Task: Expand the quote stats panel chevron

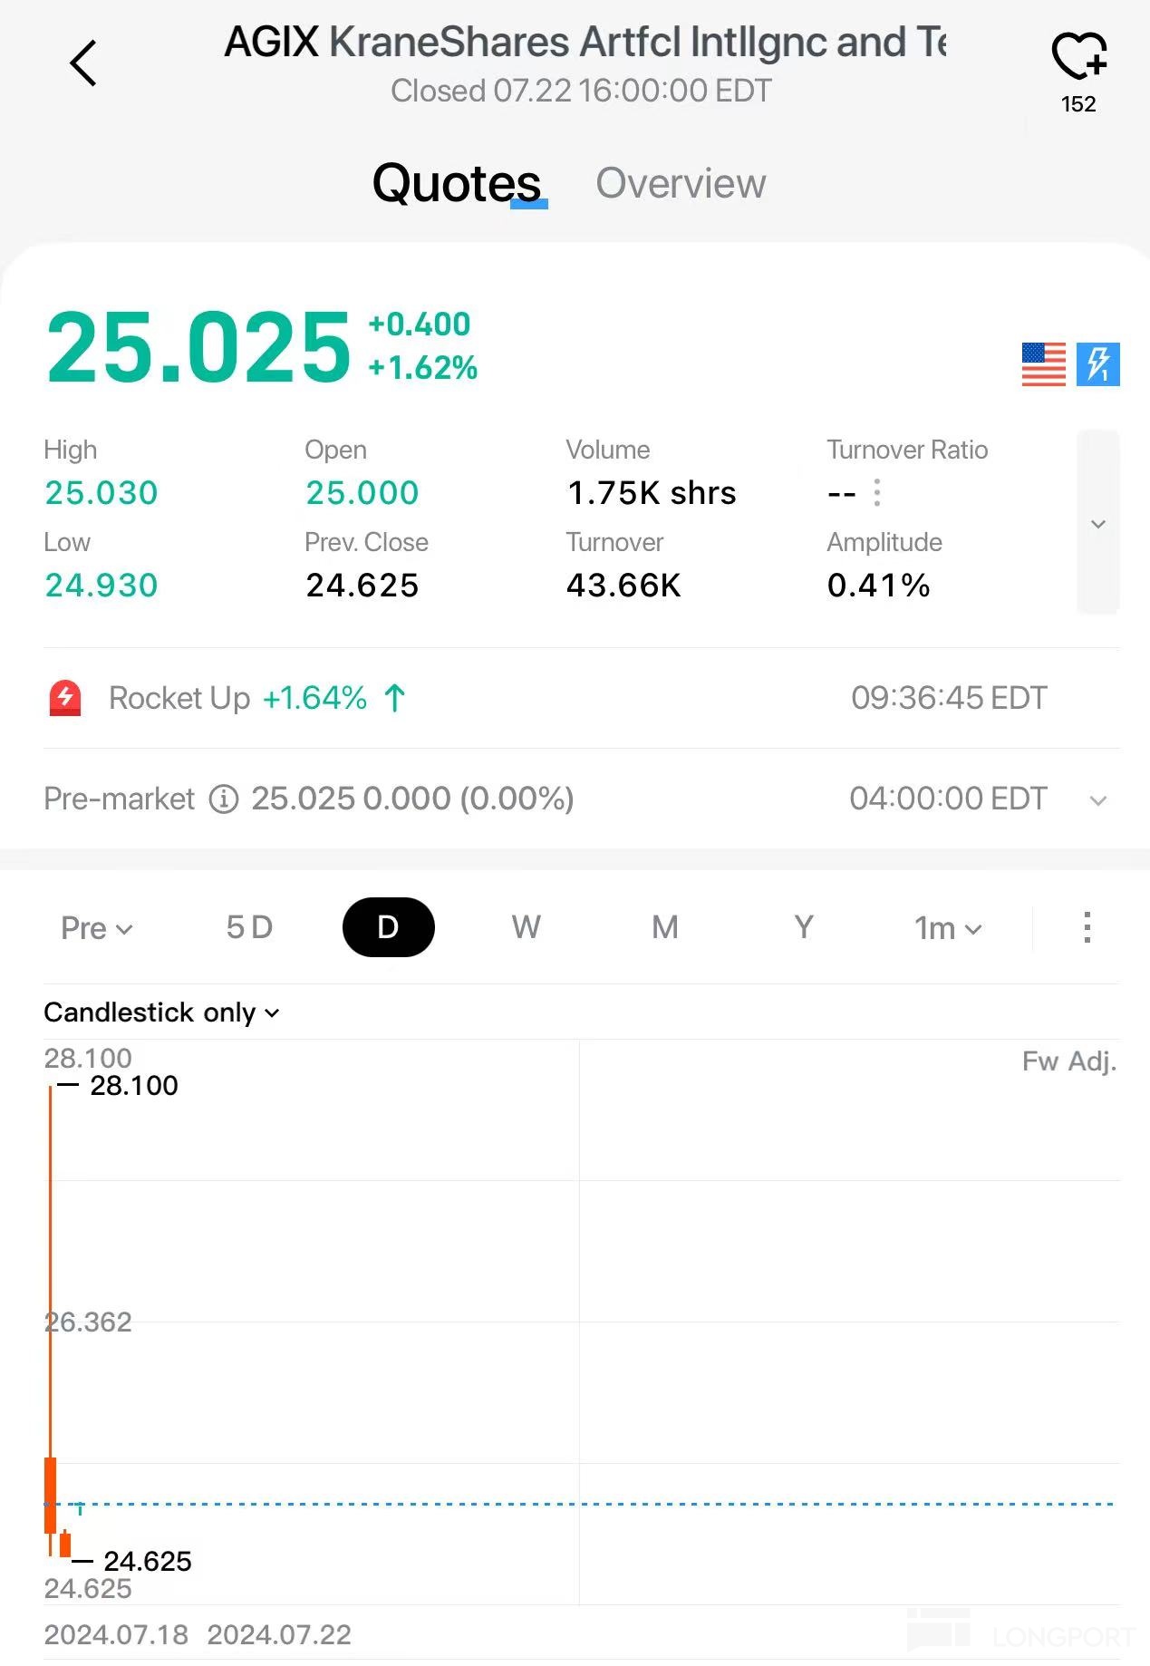Action: (x=1097, y=524)
